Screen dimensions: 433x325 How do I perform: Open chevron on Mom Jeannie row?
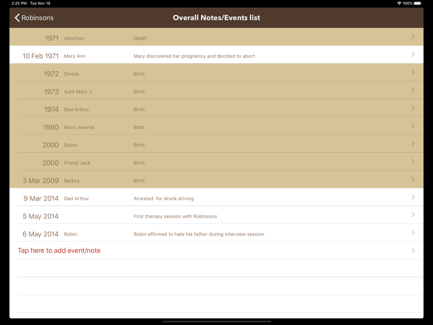pos(413,126)
